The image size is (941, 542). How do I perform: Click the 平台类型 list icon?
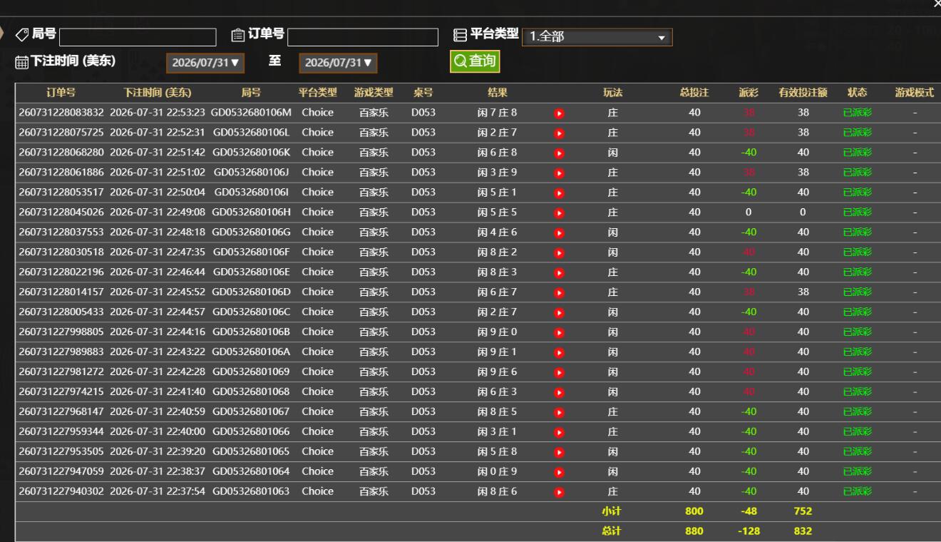tap(461, 34)
